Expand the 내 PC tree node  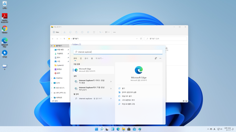52,83
